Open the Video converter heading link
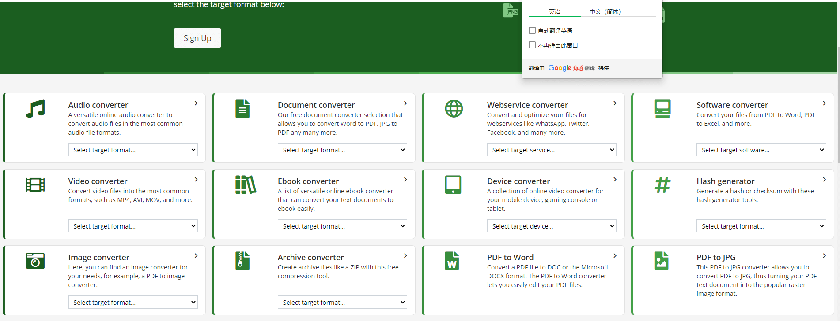The height and width of the screenshot is (321, 840). coord(98,181)
